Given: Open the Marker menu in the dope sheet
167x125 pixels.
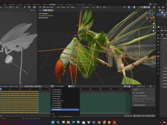Looking at the screenshot, I should 5,86.
